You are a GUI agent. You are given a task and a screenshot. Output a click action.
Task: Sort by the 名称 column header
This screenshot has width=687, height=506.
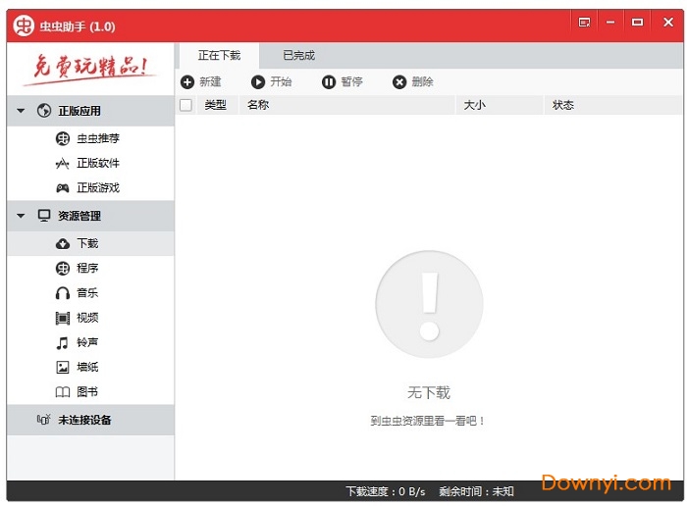point(347,105)
